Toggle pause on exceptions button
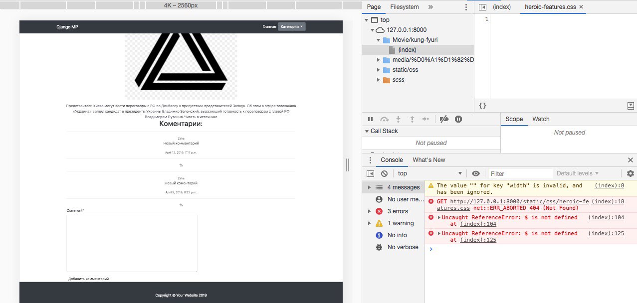637x303 pixels. (458, 119)
